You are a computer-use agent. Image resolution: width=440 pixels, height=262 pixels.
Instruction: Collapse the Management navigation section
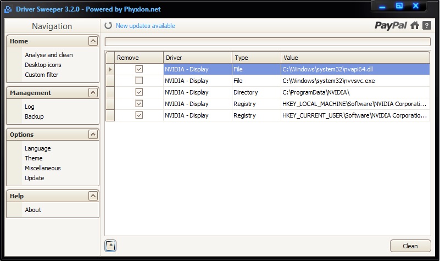[93, 93]
